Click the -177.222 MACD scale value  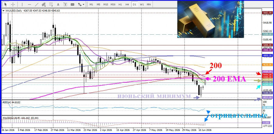click(267, 126)
